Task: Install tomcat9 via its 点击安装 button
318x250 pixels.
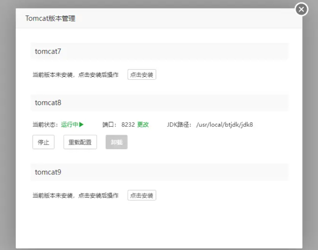Action: click(142, 195)
